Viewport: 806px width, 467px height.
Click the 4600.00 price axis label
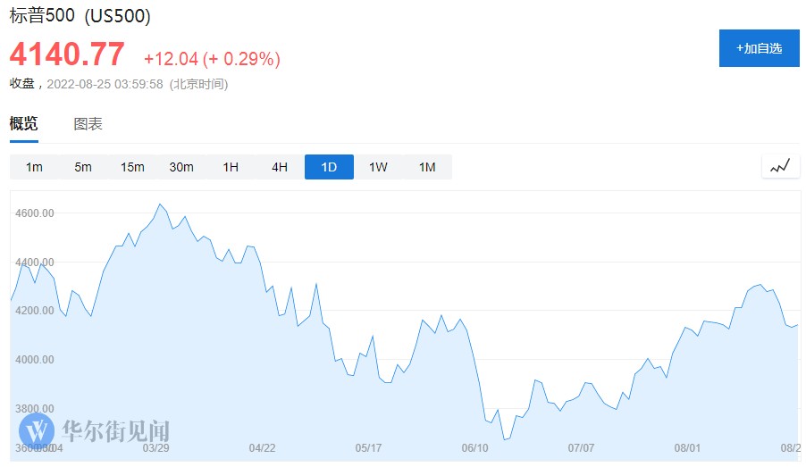pyautogui.click(x=35, y=213)
